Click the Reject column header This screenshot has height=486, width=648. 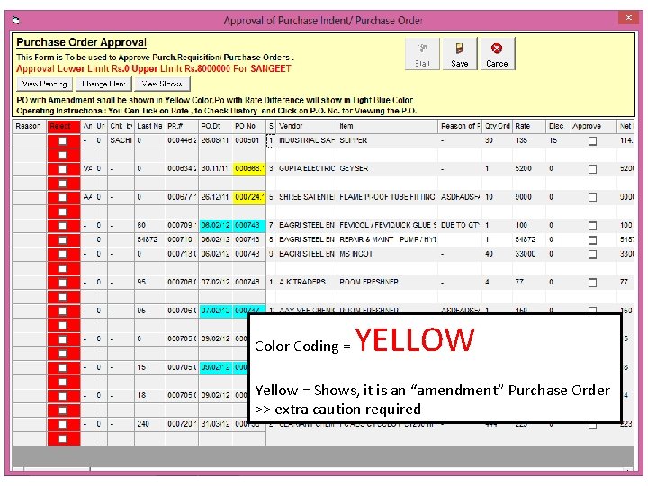point(64,126)
